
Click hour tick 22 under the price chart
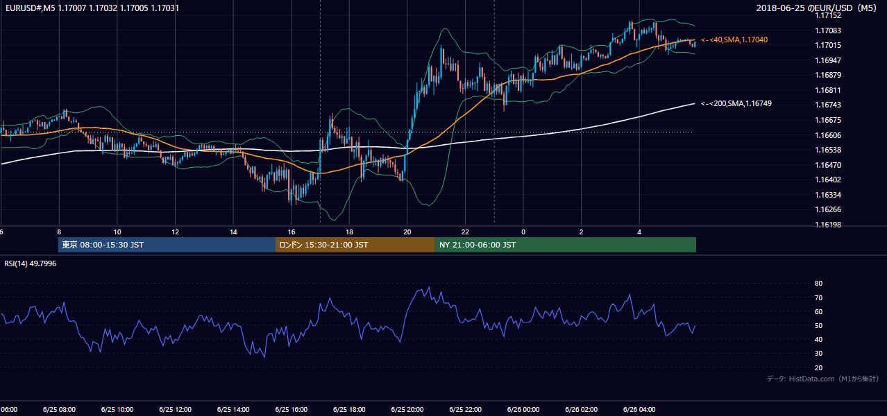click(466, 232)
